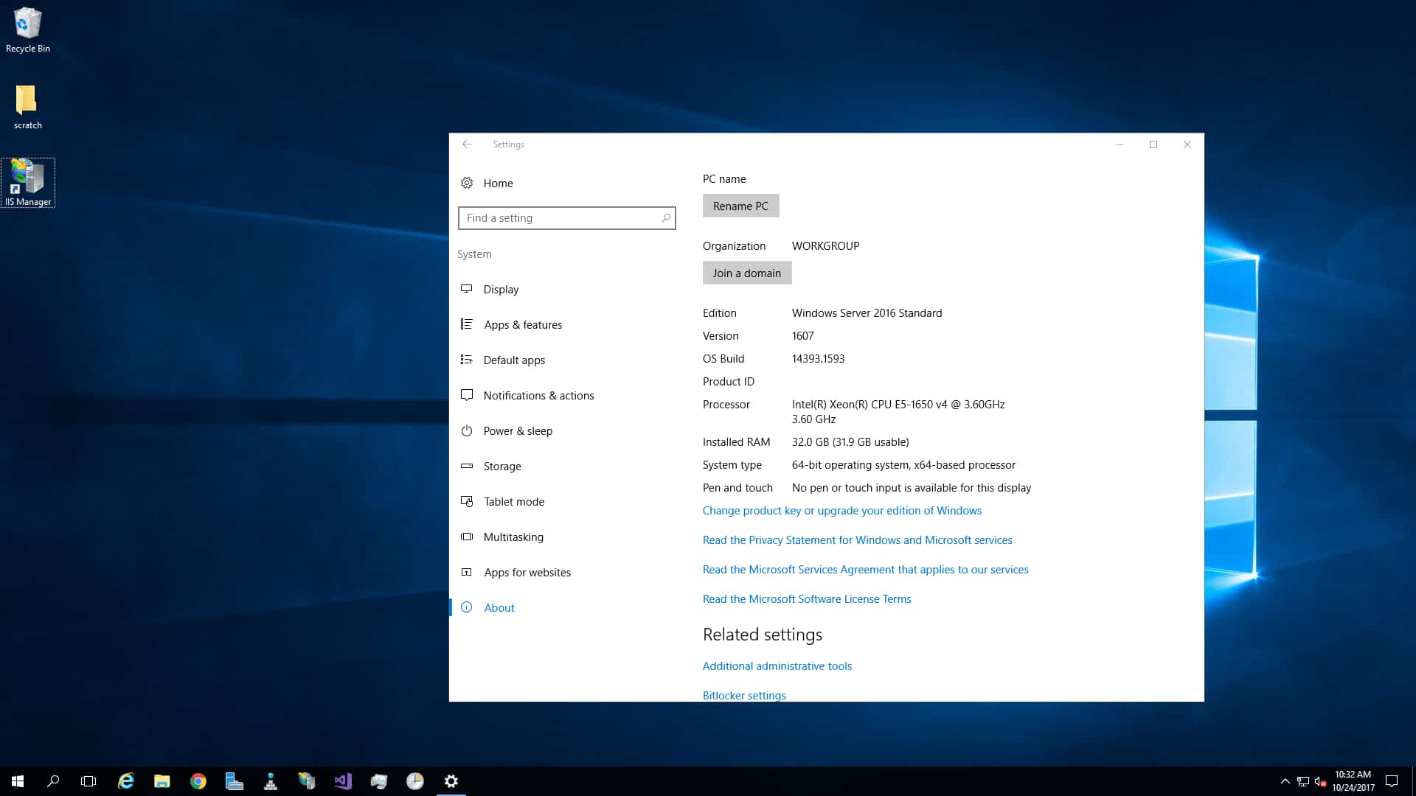Switch to Settings gear on taskbar
This screenshot has width=1416, height=796.
451,781
